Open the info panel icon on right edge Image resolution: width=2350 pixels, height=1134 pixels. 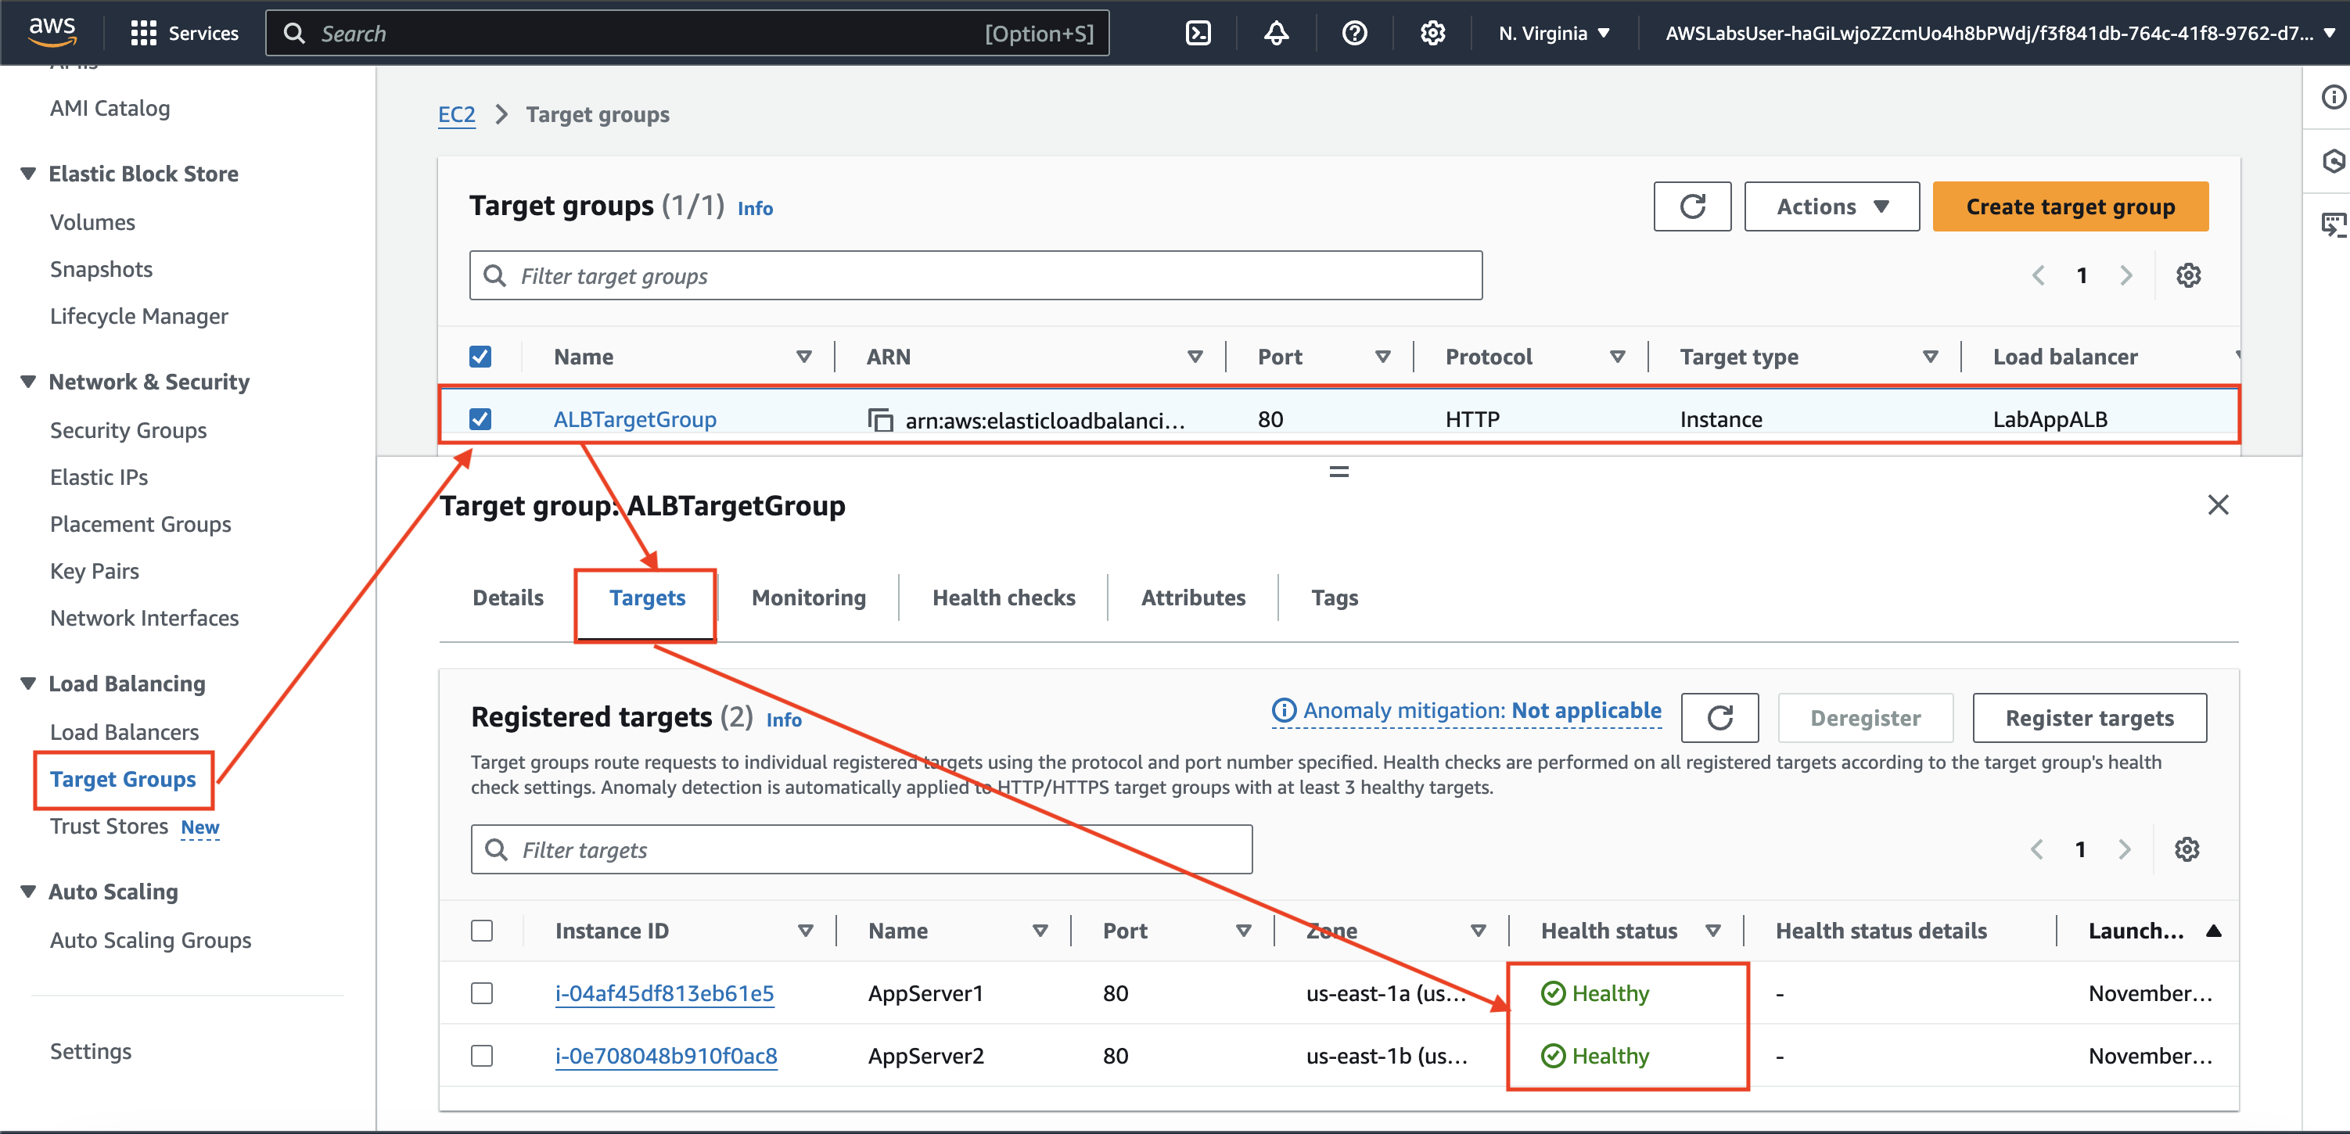tap(2333, 97)
